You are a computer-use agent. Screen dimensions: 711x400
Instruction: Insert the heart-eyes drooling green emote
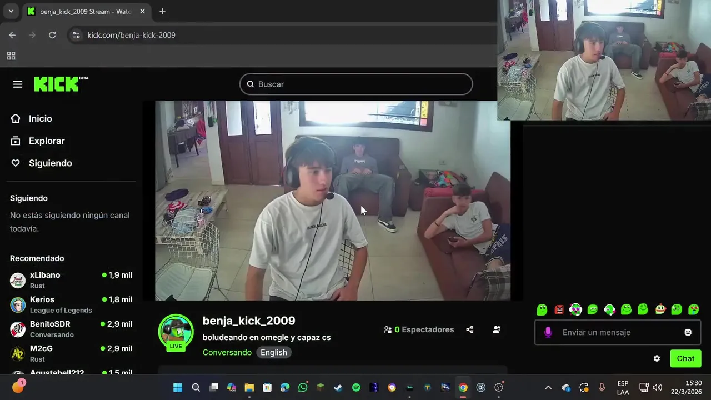[694, 309]
